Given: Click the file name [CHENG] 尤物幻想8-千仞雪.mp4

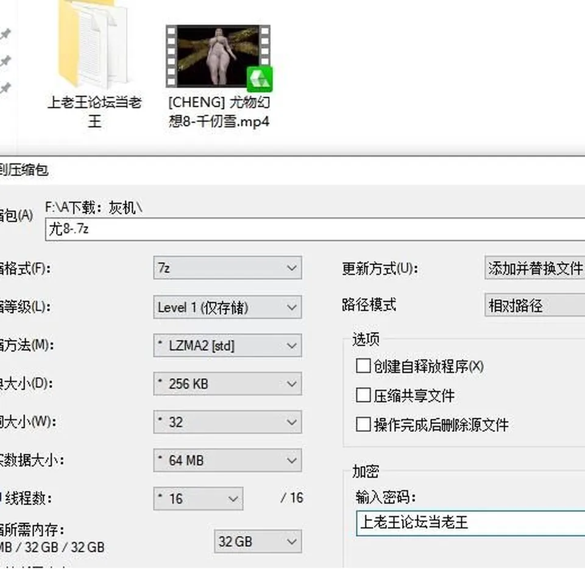Looking at the screenshot, I should coord(219,111).
